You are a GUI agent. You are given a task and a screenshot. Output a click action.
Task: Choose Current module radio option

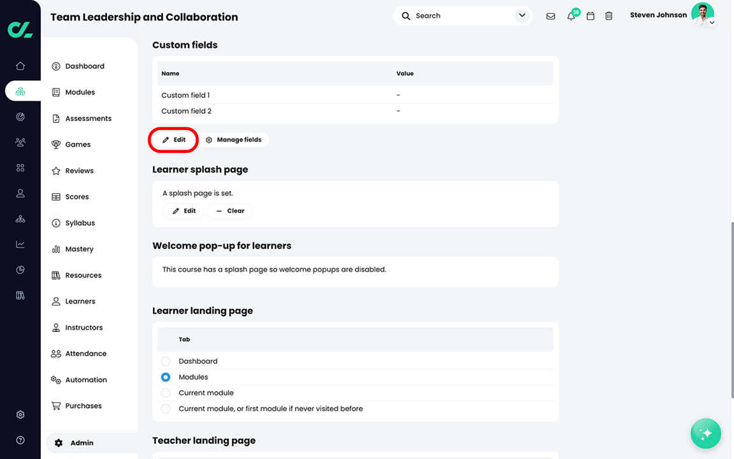coord(166,393)
